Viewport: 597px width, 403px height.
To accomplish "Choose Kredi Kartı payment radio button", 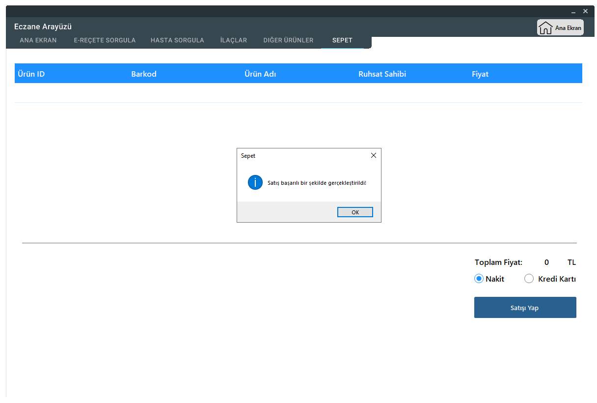I will 529,279.
